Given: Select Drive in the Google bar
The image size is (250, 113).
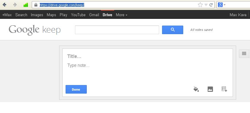Looking at the screenshot, I should click(107, 15).
